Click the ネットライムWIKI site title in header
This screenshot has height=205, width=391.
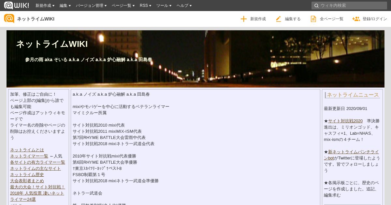(x=36, y=19)
